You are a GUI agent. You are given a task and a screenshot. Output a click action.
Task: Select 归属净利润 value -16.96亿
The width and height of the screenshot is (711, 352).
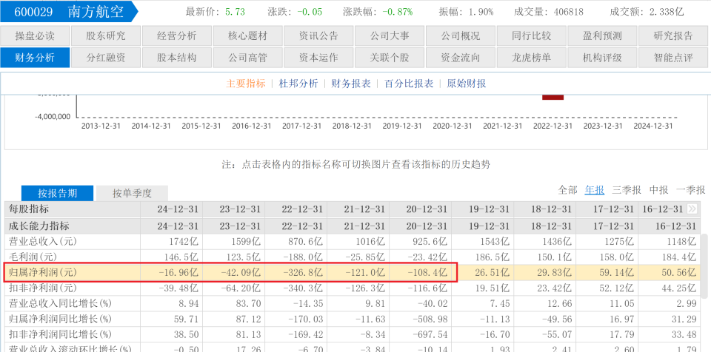click(178, 272)
